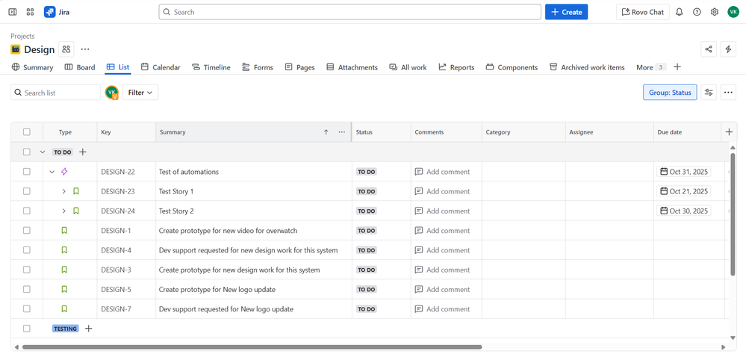Expand Test Story 1 child items
The height and width of the screenshot is (354, 746).
(x=64, y=191)
